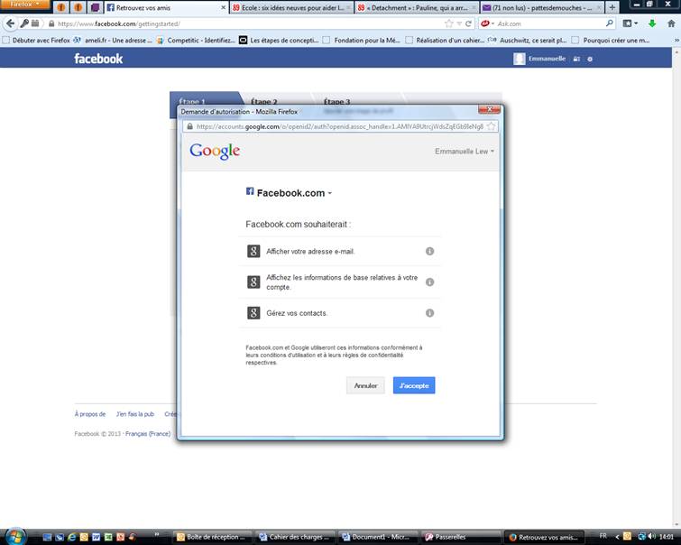Open Réalisation d'un cahier bookmark
This screenshot has width=681, height=545.
click(x=445, y=41)
